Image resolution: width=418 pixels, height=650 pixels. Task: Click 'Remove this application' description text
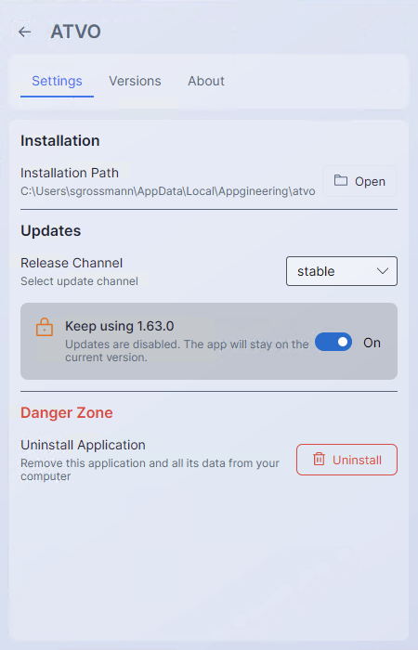[150, 470]
